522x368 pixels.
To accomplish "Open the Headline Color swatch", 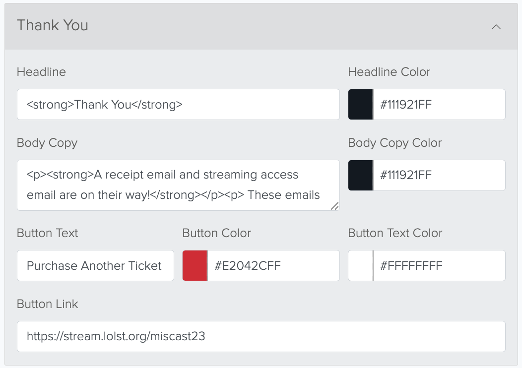I will point(361,105).
